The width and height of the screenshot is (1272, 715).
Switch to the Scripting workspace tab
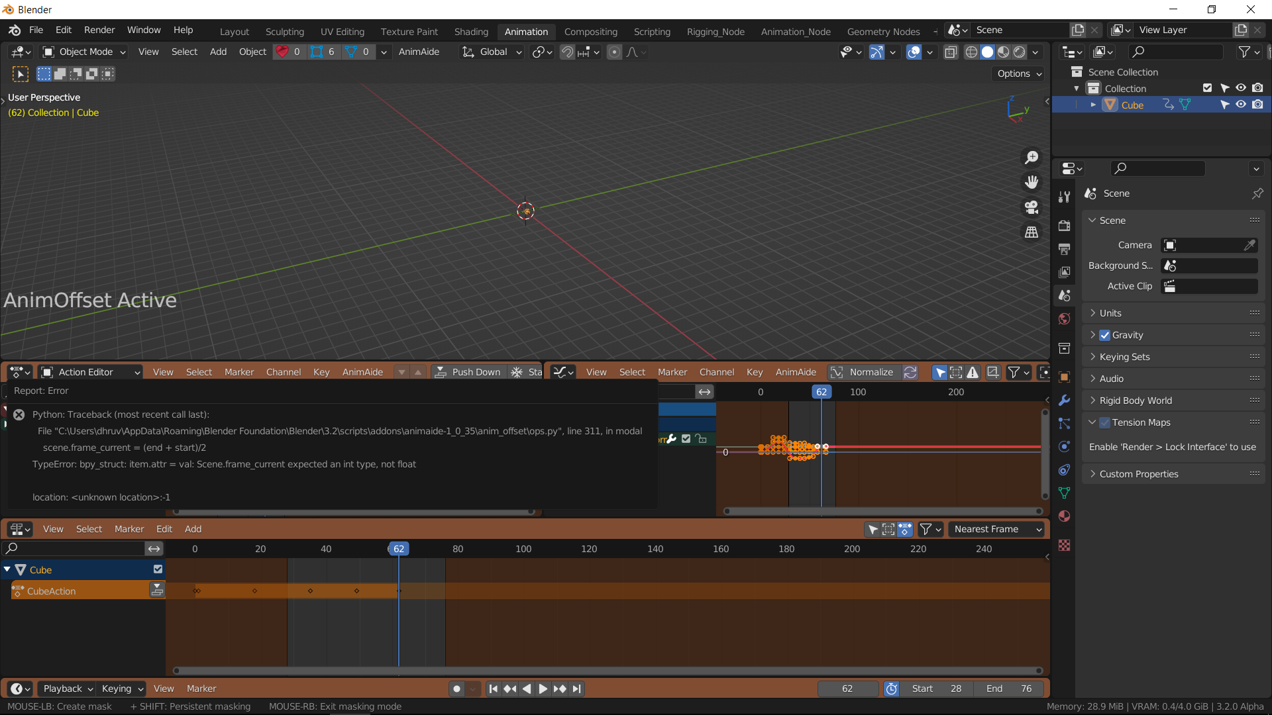click(652, 31)
